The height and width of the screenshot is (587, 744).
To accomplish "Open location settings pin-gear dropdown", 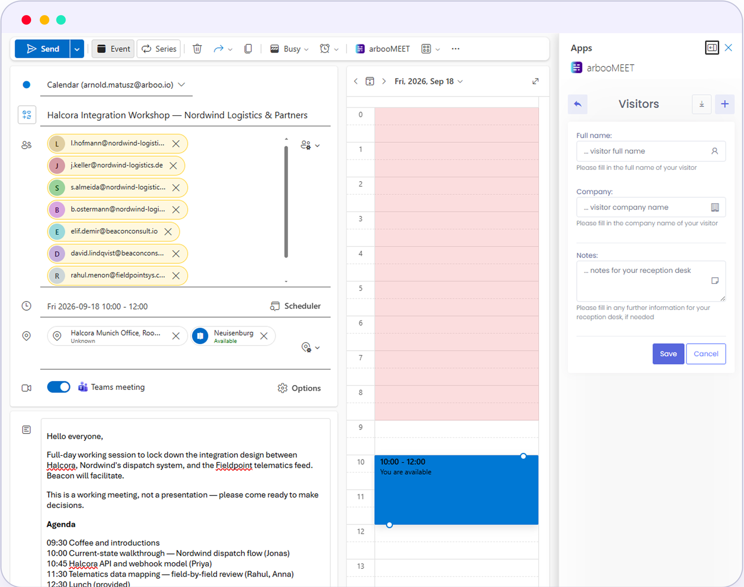I will tap(310, 347).
